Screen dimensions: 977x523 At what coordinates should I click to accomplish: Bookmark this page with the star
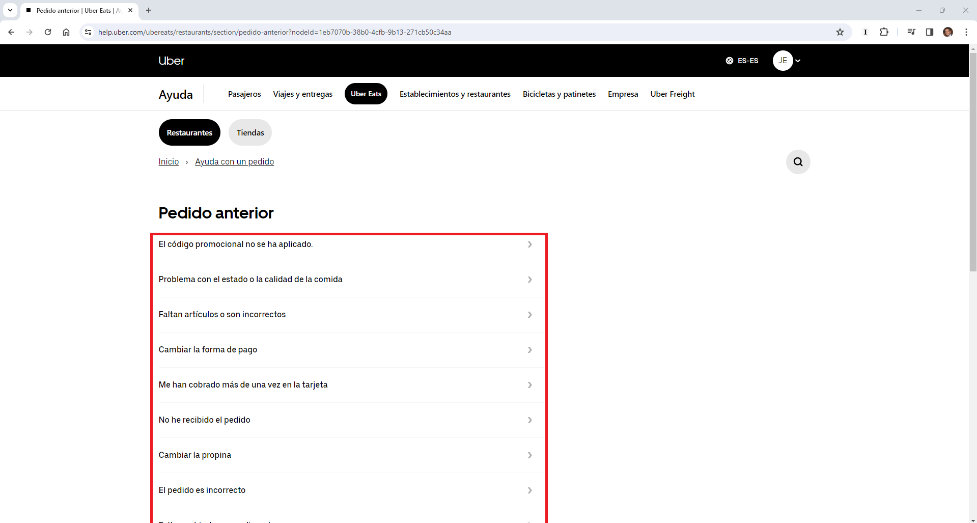840,32
